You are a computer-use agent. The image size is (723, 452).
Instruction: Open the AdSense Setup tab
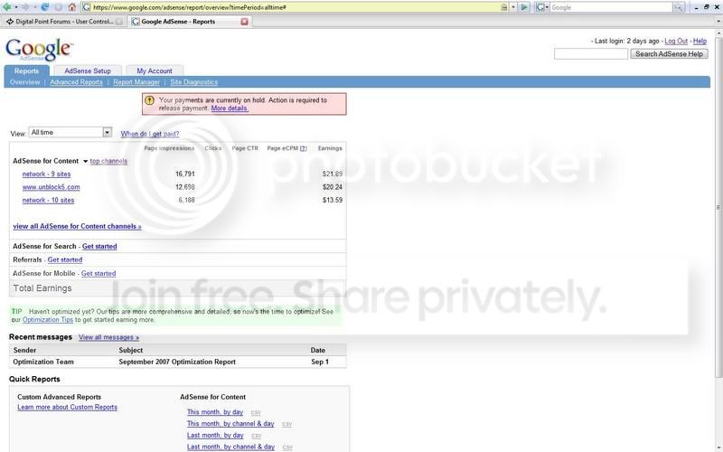click(88, 71)
